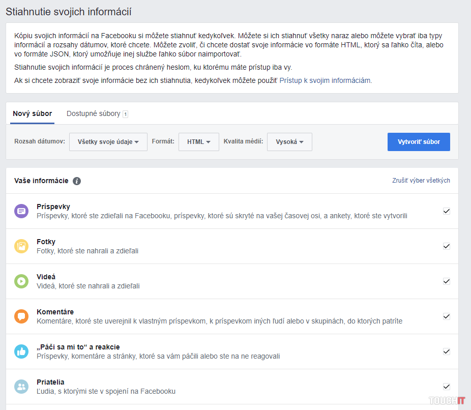Image resolution: width=471 pixels, height=410 pixels.
Task: Open the Všetky svoje údaje date range dropdown
Action: pyautogui.click(x=108, y=142)
